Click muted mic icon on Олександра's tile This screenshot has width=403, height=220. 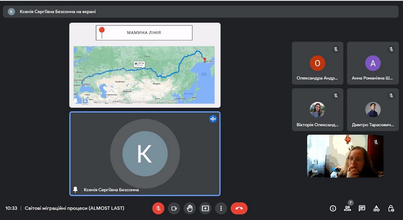tap(336, 49)
